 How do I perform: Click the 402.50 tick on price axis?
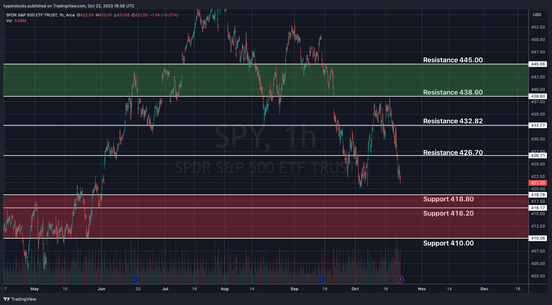(x=538, y=276)
